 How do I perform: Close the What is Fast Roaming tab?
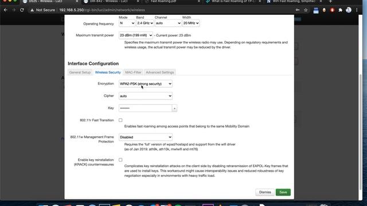260,1
